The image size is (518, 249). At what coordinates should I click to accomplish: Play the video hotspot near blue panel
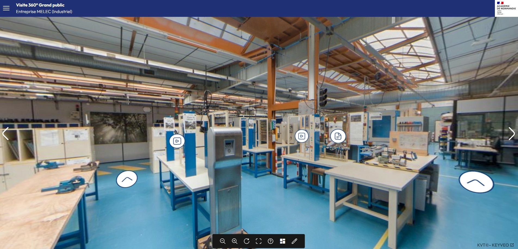click(x=177, y=141)
